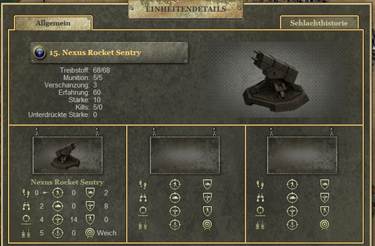375x246 pixels.
Task: Click the Nexus Rocket Sentry label under the thumbnail
Action: point(67,182)
